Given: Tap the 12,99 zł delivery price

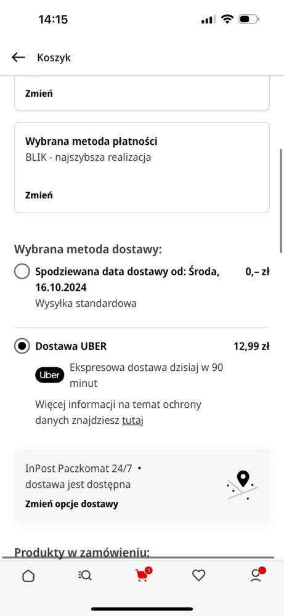Looking at the screenshot, I should pyautogui.click(x=251, y=346).
